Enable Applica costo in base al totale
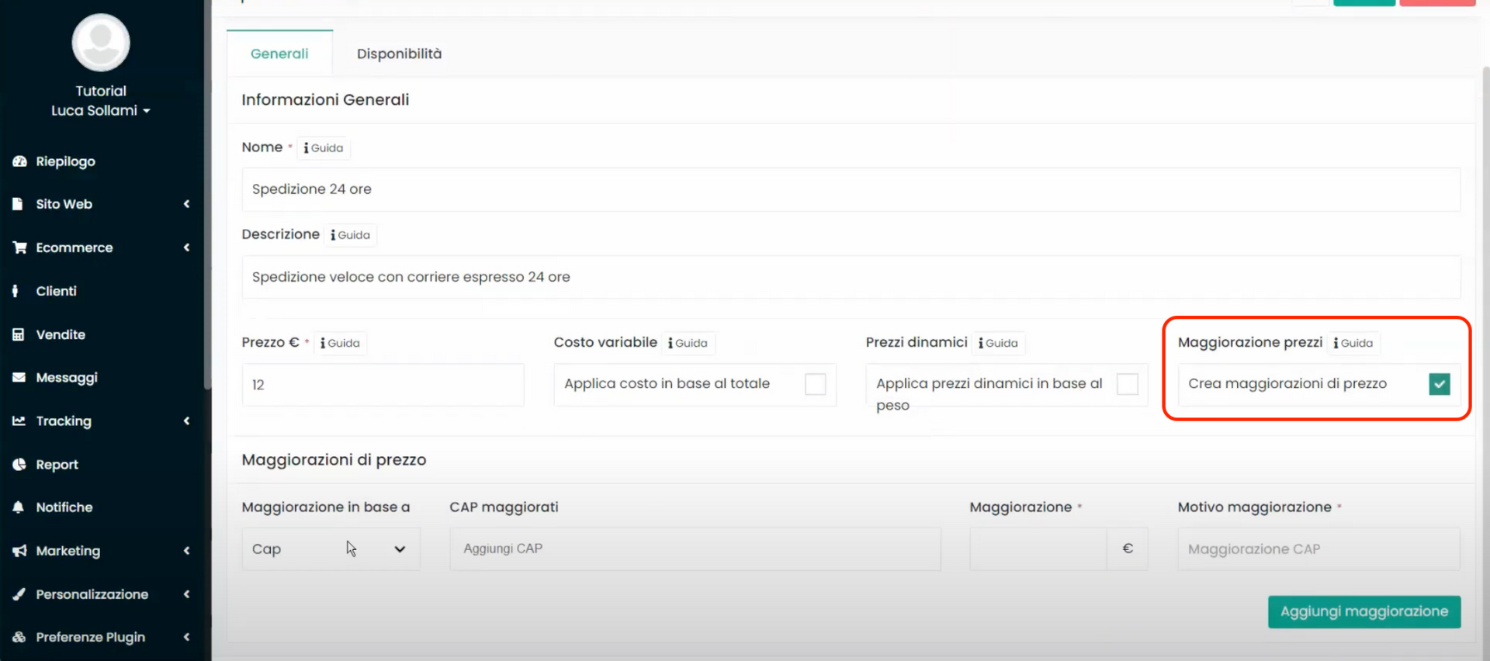This screenshot has height=661, width=1490. pos(815,384)
